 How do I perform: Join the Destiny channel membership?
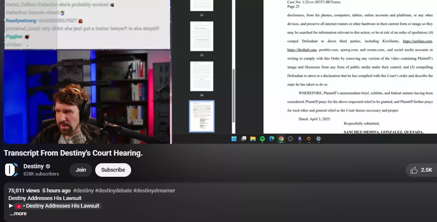point(80,170)
